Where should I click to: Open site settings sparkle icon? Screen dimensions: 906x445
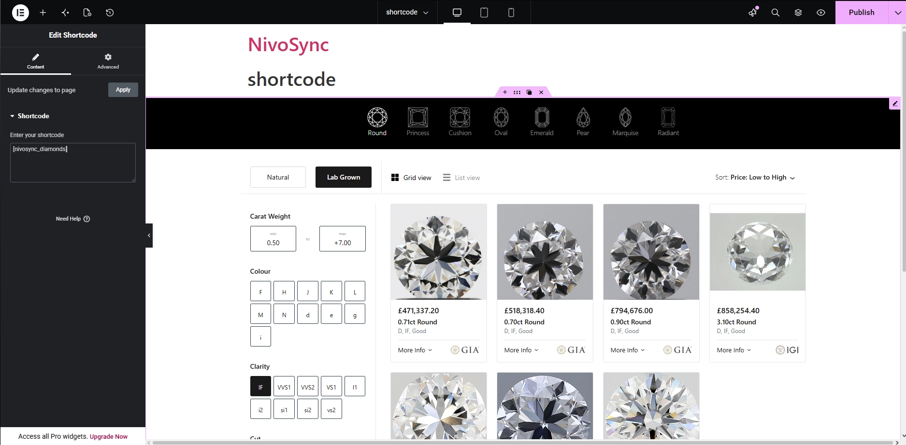pos(65,13)
